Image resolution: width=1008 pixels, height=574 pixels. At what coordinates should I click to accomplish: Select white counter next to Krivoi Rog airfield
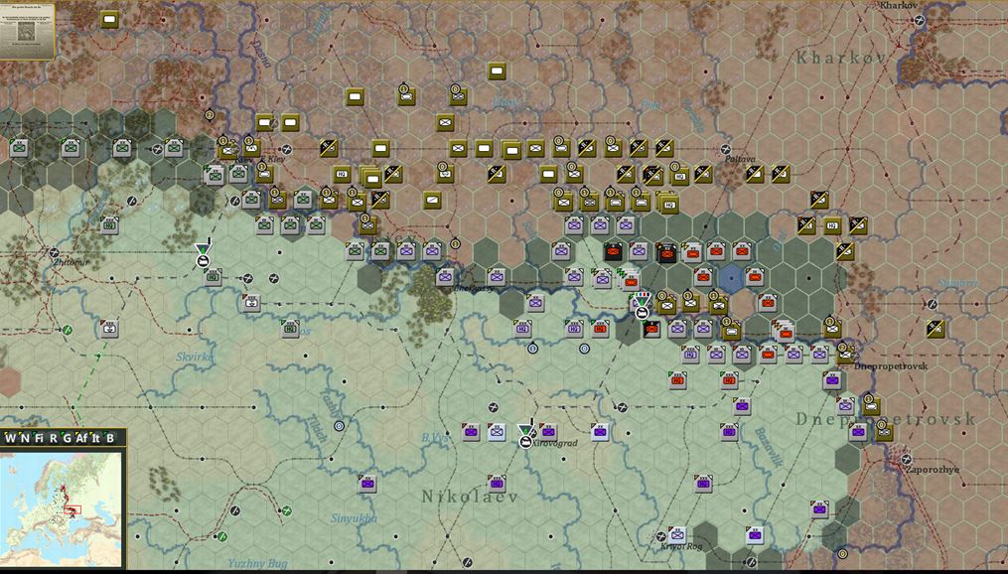tap(677, 535)
